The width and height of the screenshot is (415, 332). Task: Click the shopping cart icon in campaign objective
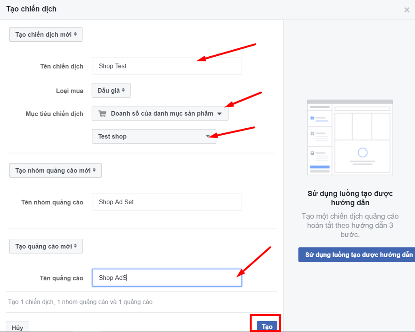click(102, 114)
